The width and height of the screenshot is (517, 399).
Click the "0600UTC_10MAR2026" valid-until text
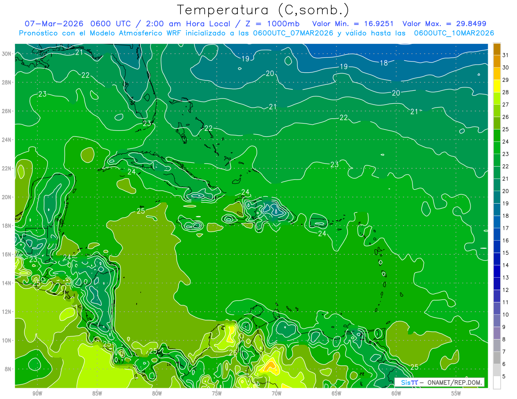[x=454, y=33]
